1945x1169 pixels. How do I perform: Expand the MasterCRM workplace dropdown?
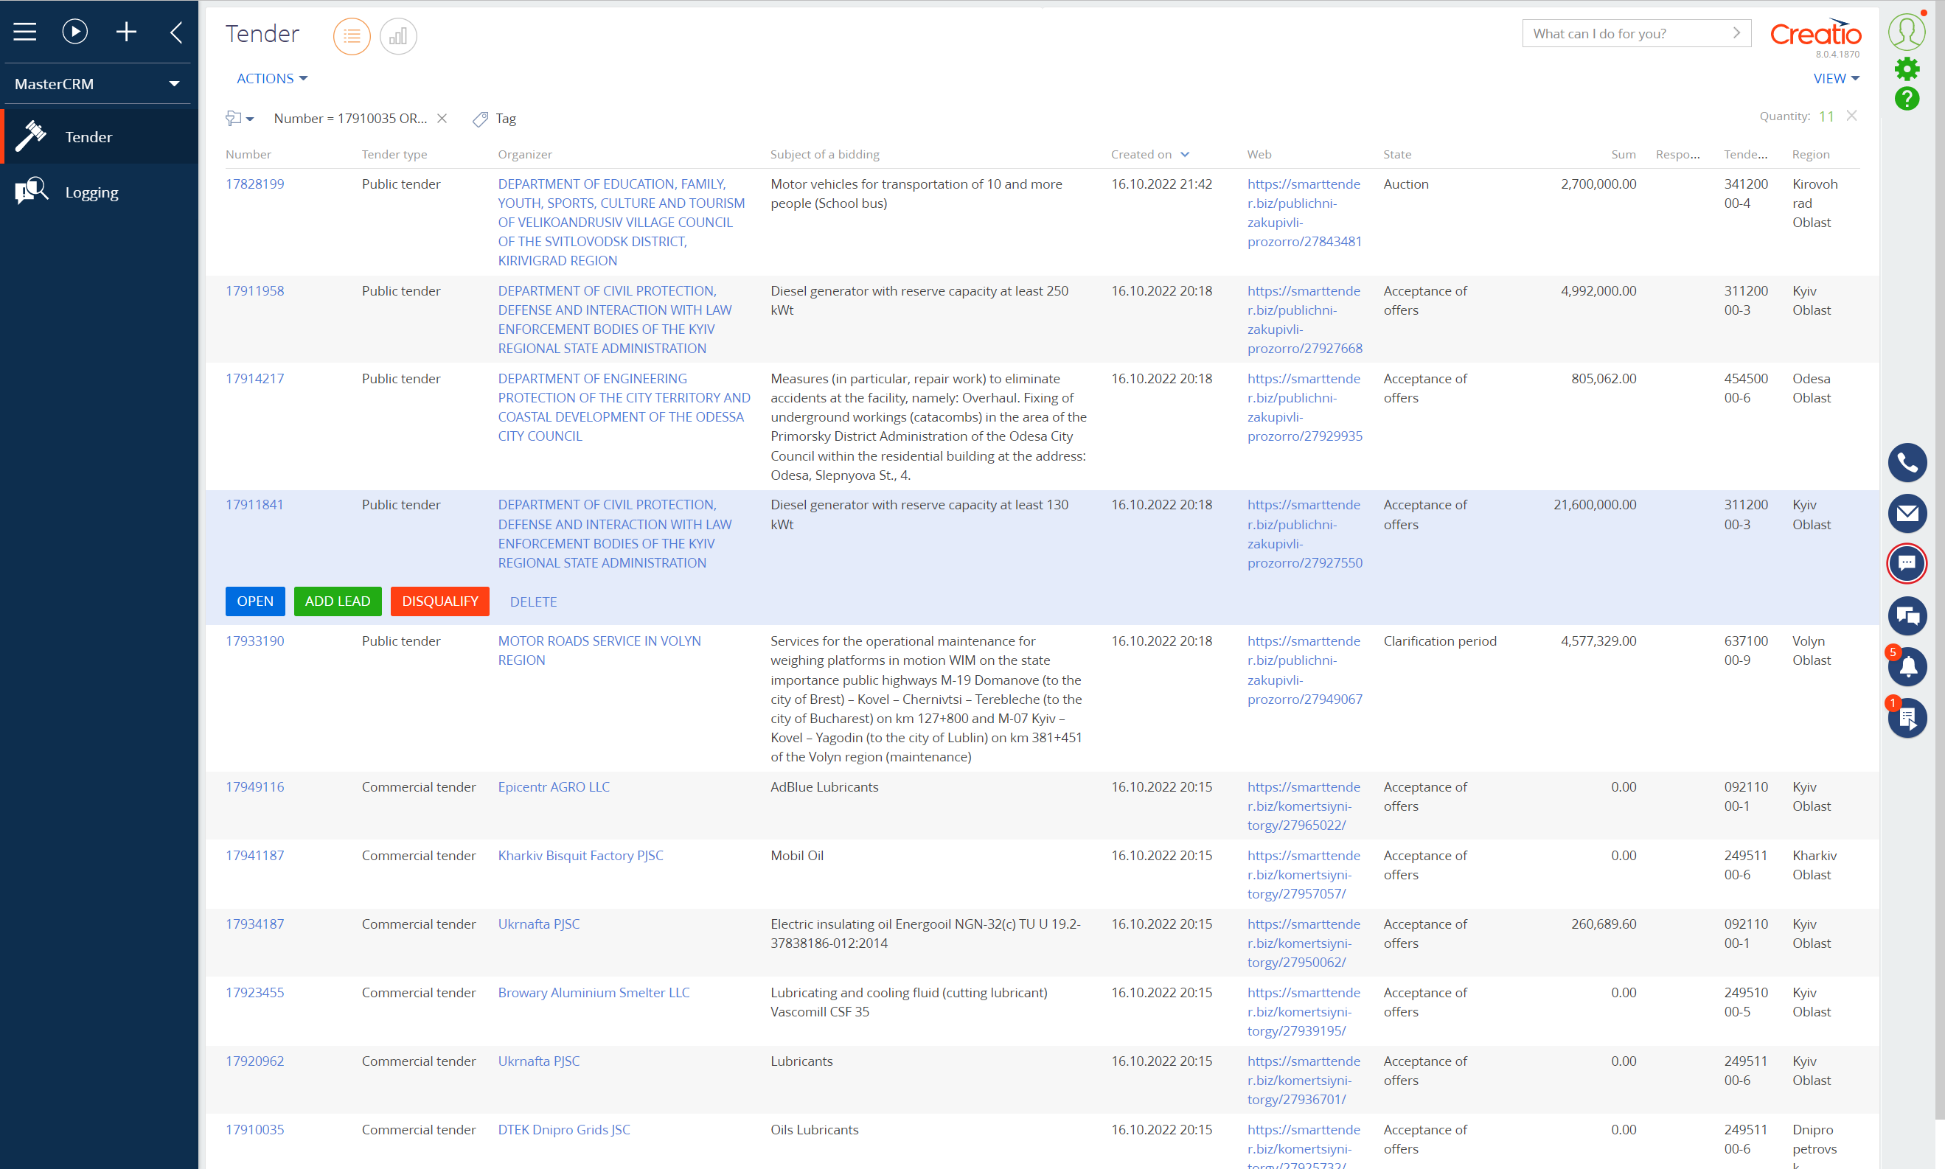174,83
